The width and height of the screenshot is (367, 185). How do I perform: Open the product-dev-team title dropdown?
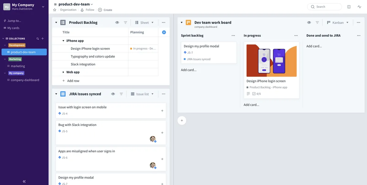92,4
